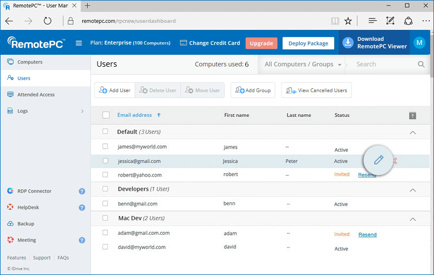This screenshot has width=434, height=275.
Task: Open RDP Connector in the sidebar
Action: tap(34, 191)
